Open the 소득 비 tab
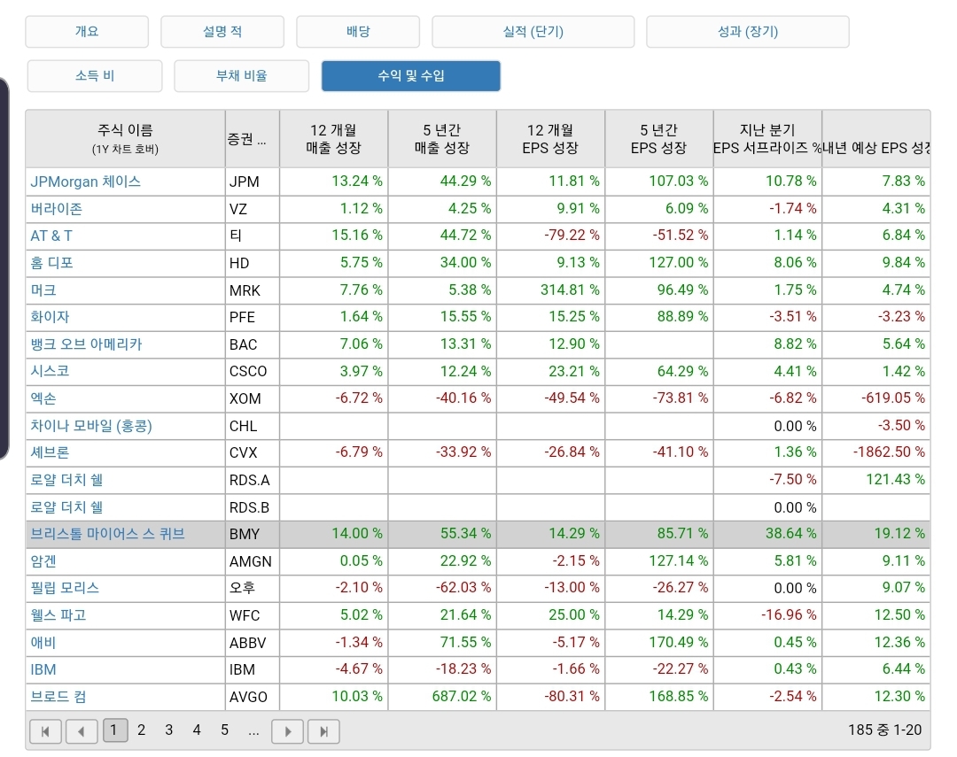Image resolution: width=957 pixels, height=757 pixels. click(x=95, y=75)
